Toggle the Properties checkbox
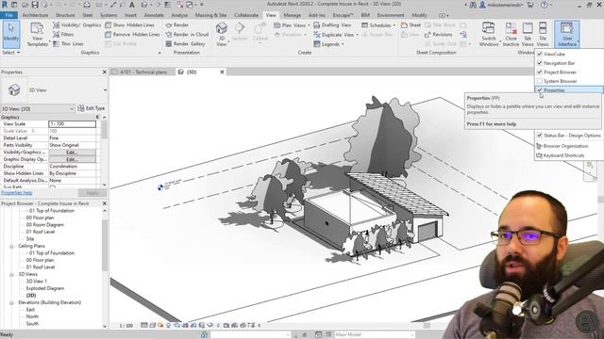Image resolution: width=604 pixels, height=339 pixels. click(540, 90)
